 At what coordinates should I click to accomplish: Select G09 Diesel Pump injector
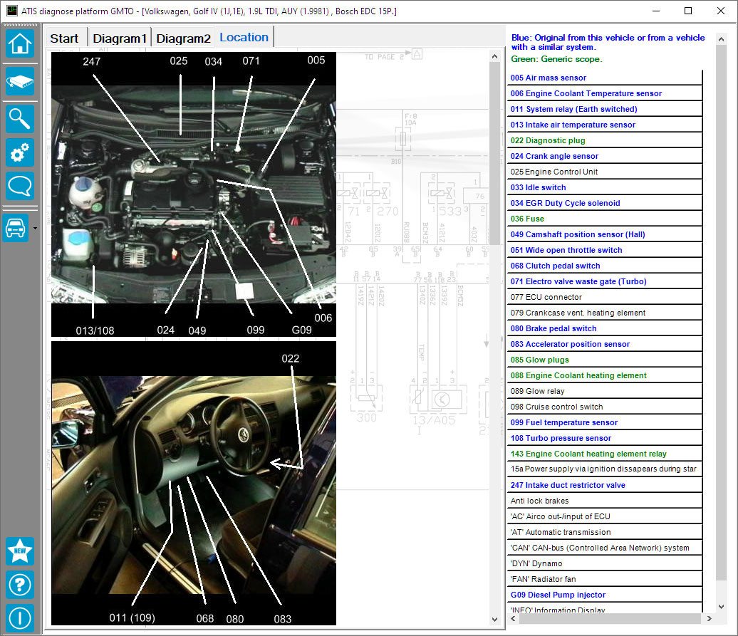click(604, 595)
